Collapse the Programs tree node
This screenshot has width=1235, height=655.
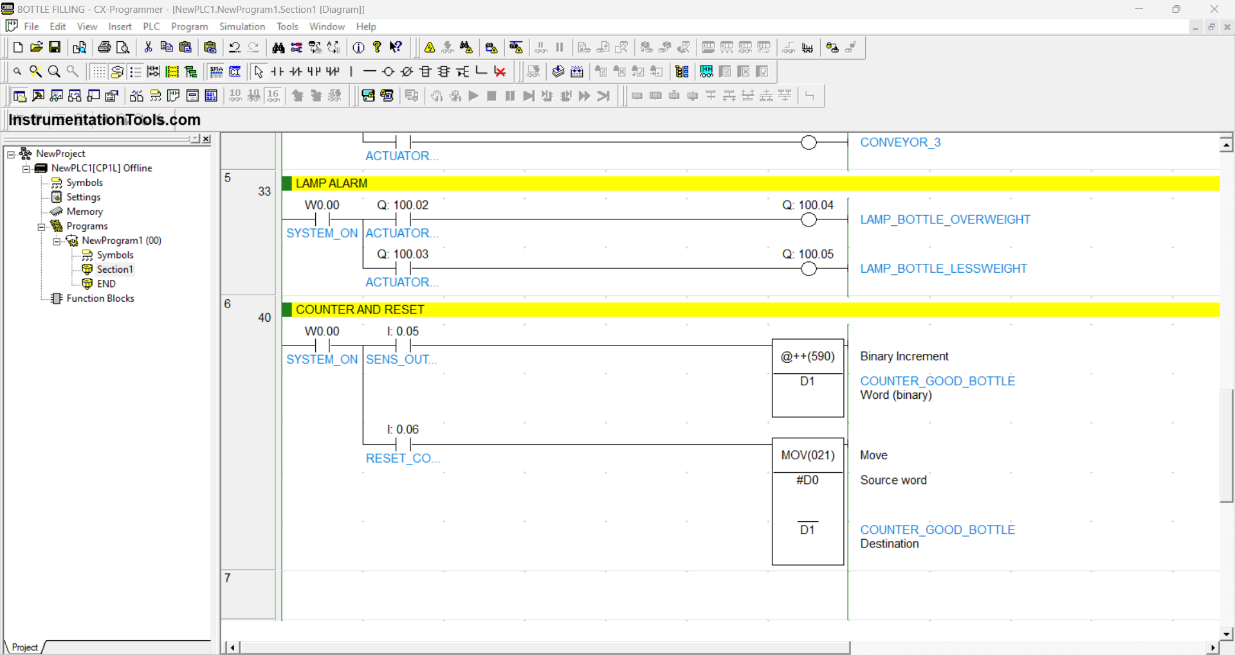[x=42, y=226]
